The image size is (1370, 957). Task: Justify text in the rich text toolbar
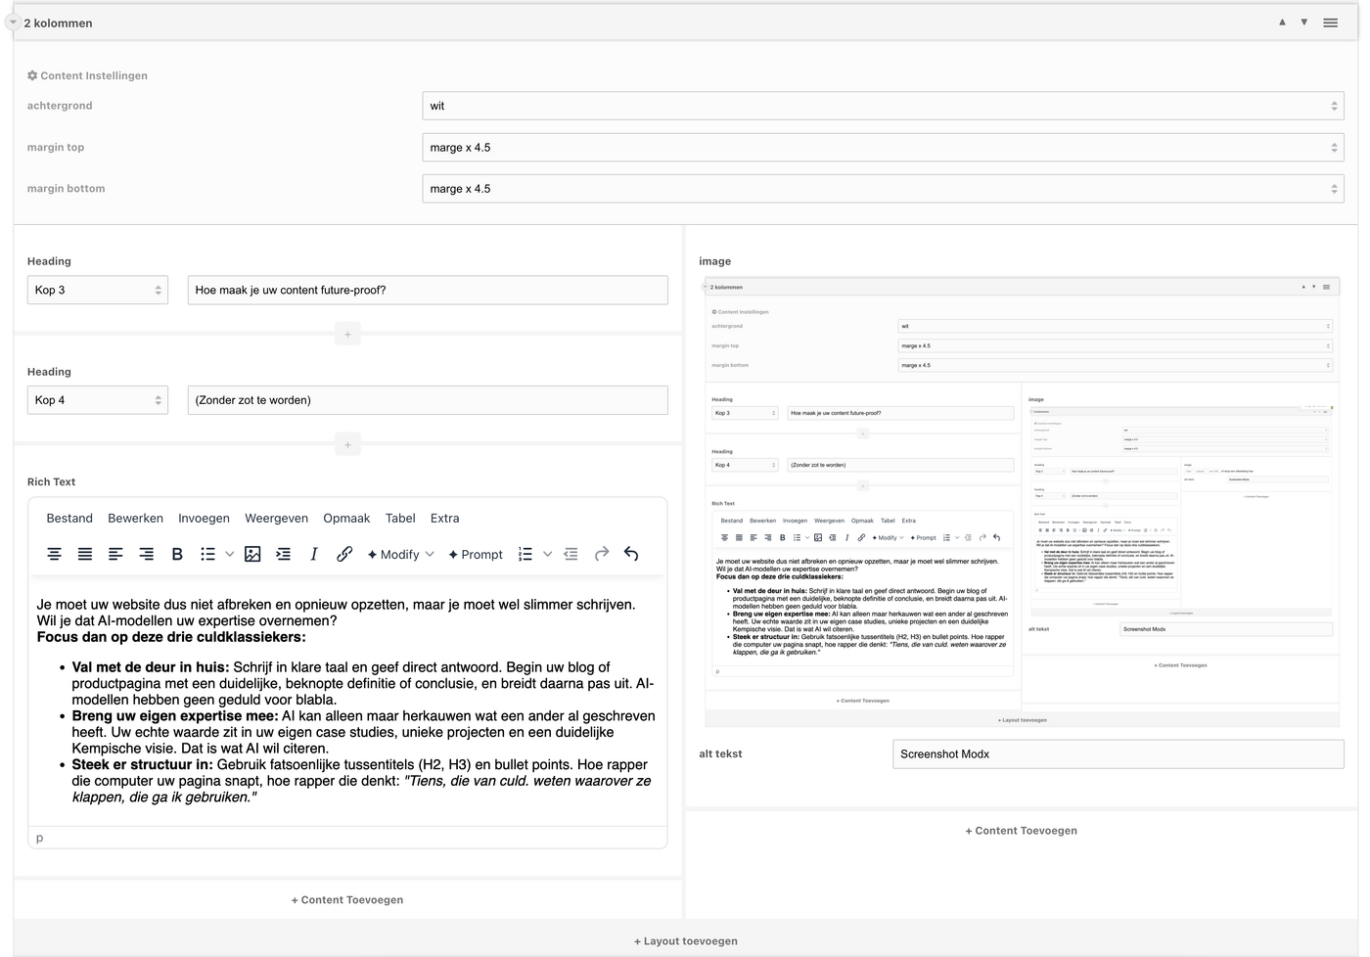pos(85,554)
